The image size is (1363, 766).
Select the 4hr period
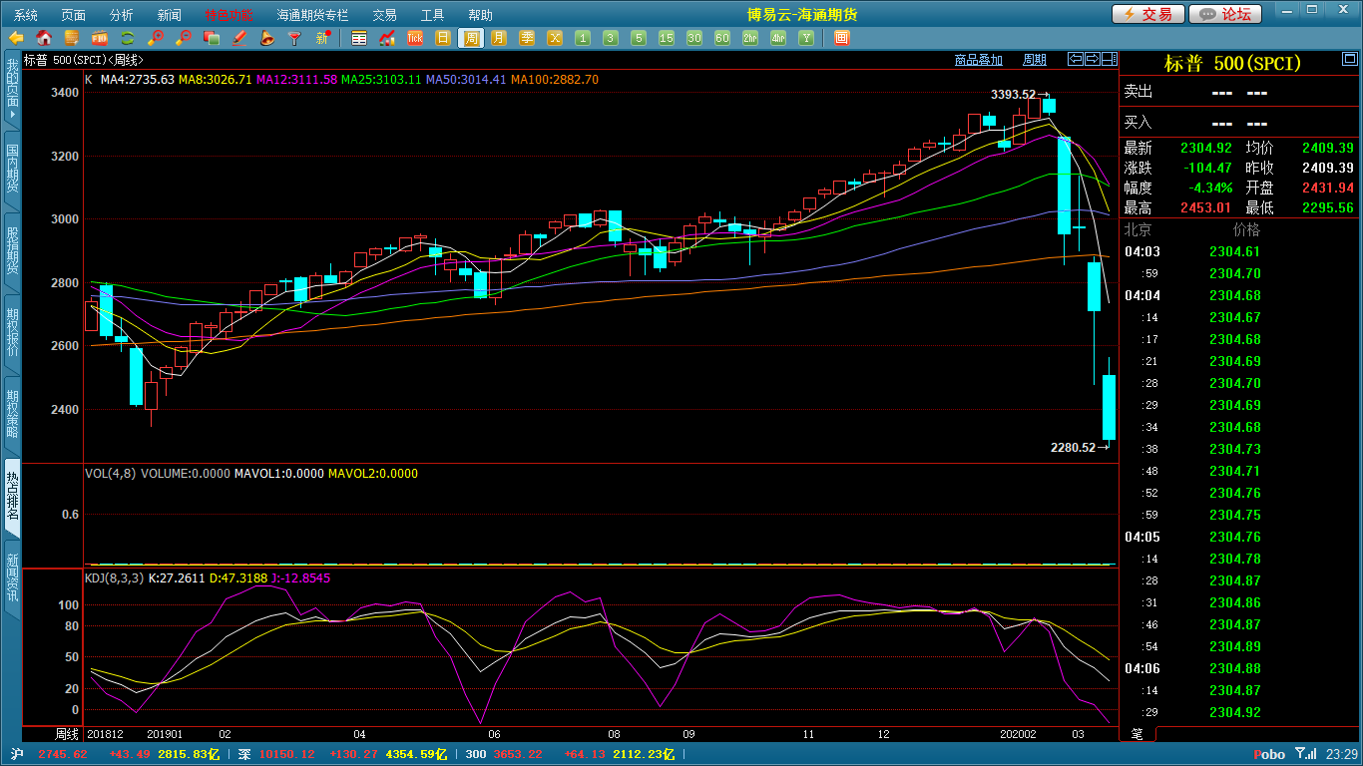click(778, 38)
